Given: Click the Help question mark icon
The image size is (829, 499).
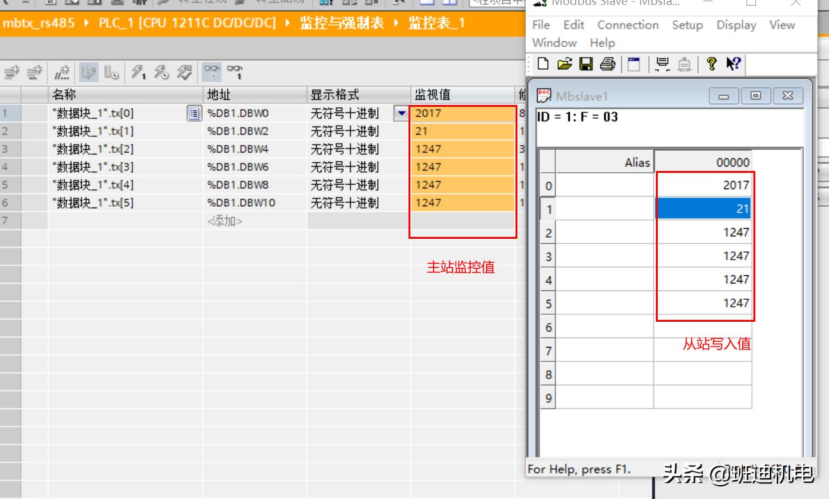Looking at the screenshot, I should click(x=711, y=65).
